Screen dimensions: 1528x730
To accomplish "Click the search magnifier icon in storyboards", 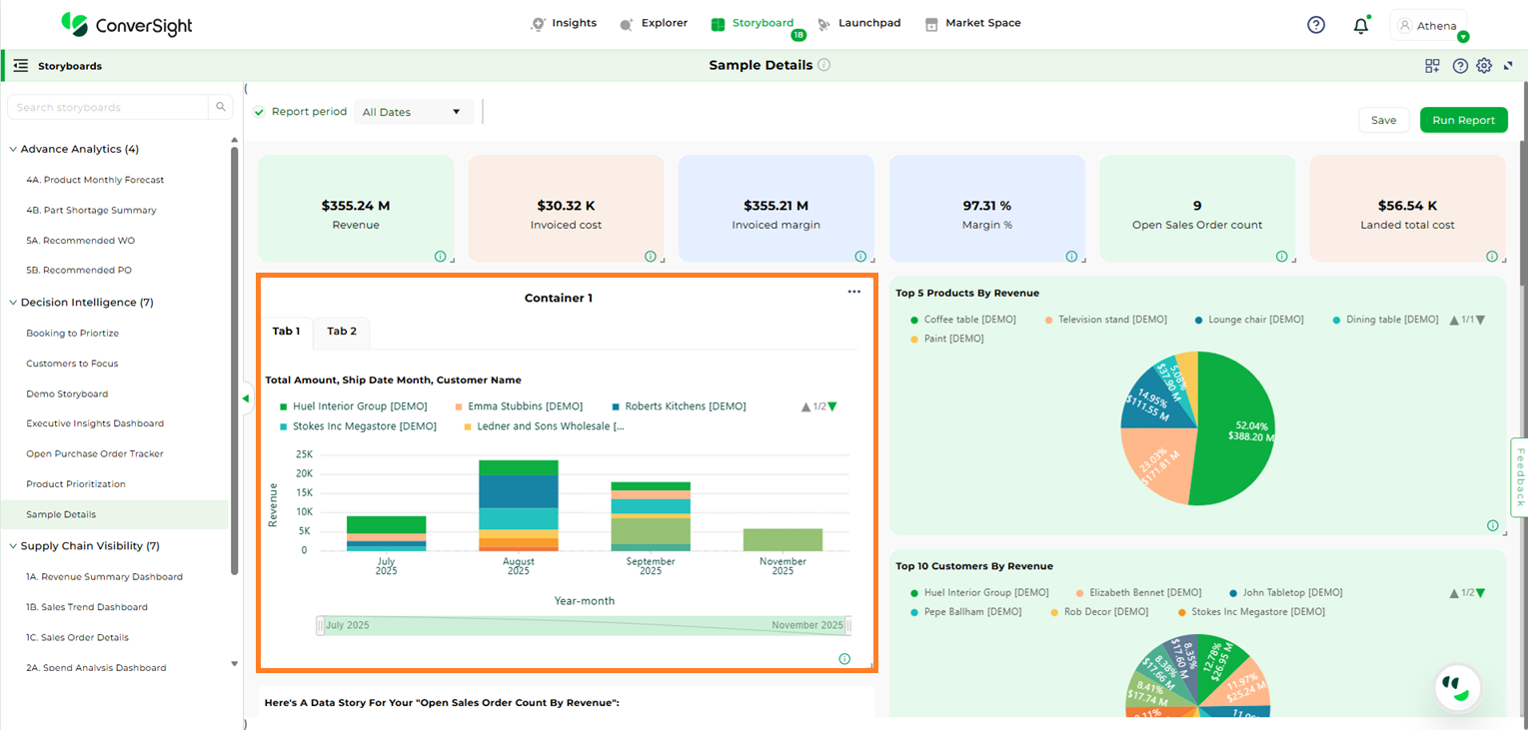I will pyautogui.click(x=220, y=108).
